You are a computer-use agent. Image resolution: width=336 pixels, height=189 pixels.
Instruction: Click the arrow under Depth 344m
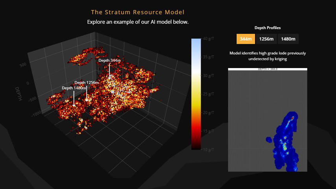coord(110,72)
